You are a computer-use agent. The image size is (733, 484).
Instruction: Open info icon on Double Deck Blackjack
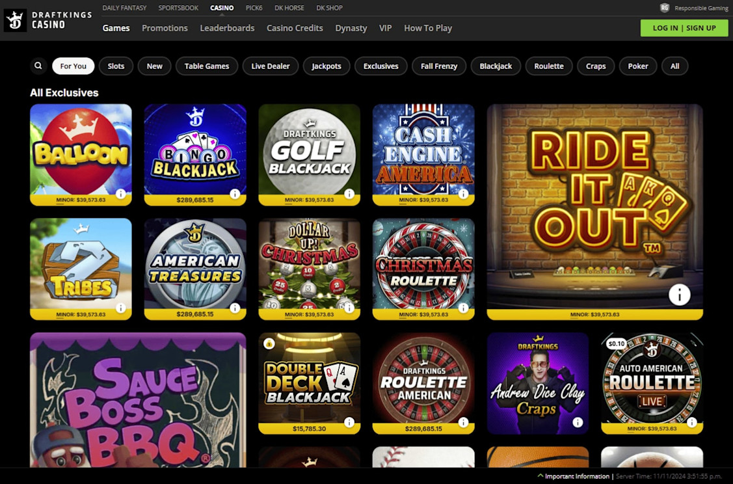click(349, 422)
